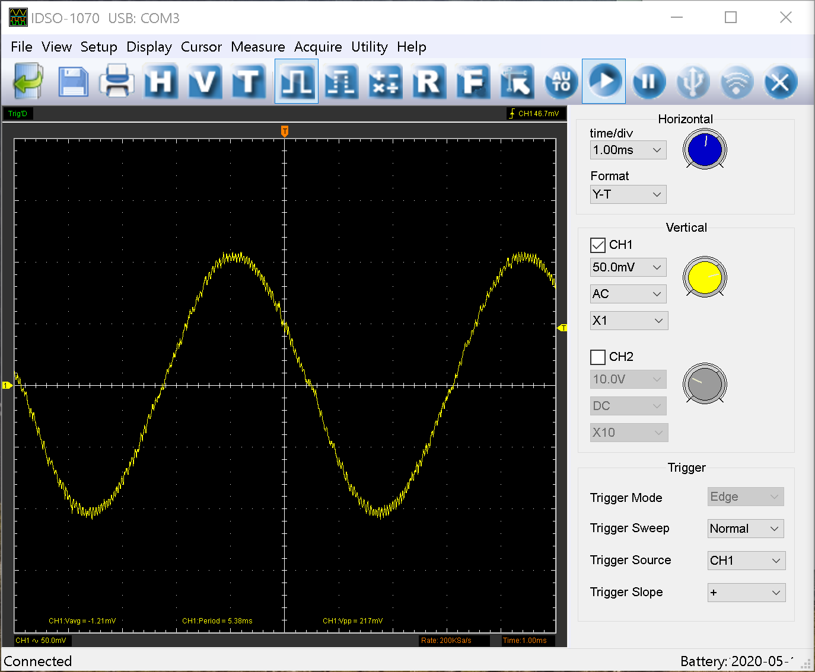Turn the gray CH2 volts knob
Viewport: 815px width, 672px height.
tap(705, 384)
